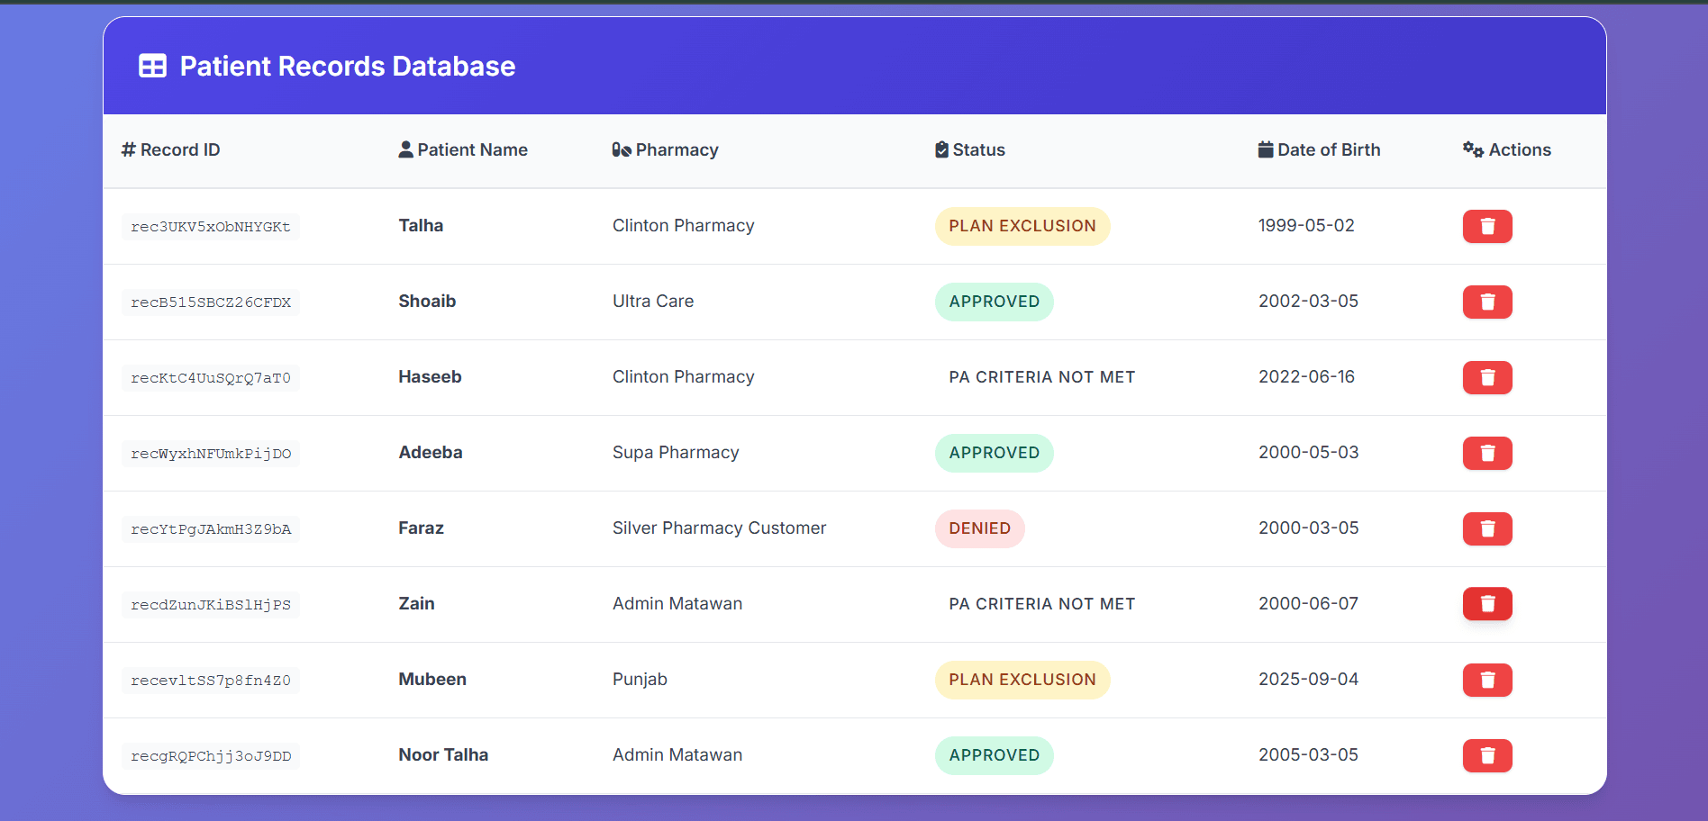Click the Record ID column header text
The image size is (1708, 821).
click(x=180, y=149)
